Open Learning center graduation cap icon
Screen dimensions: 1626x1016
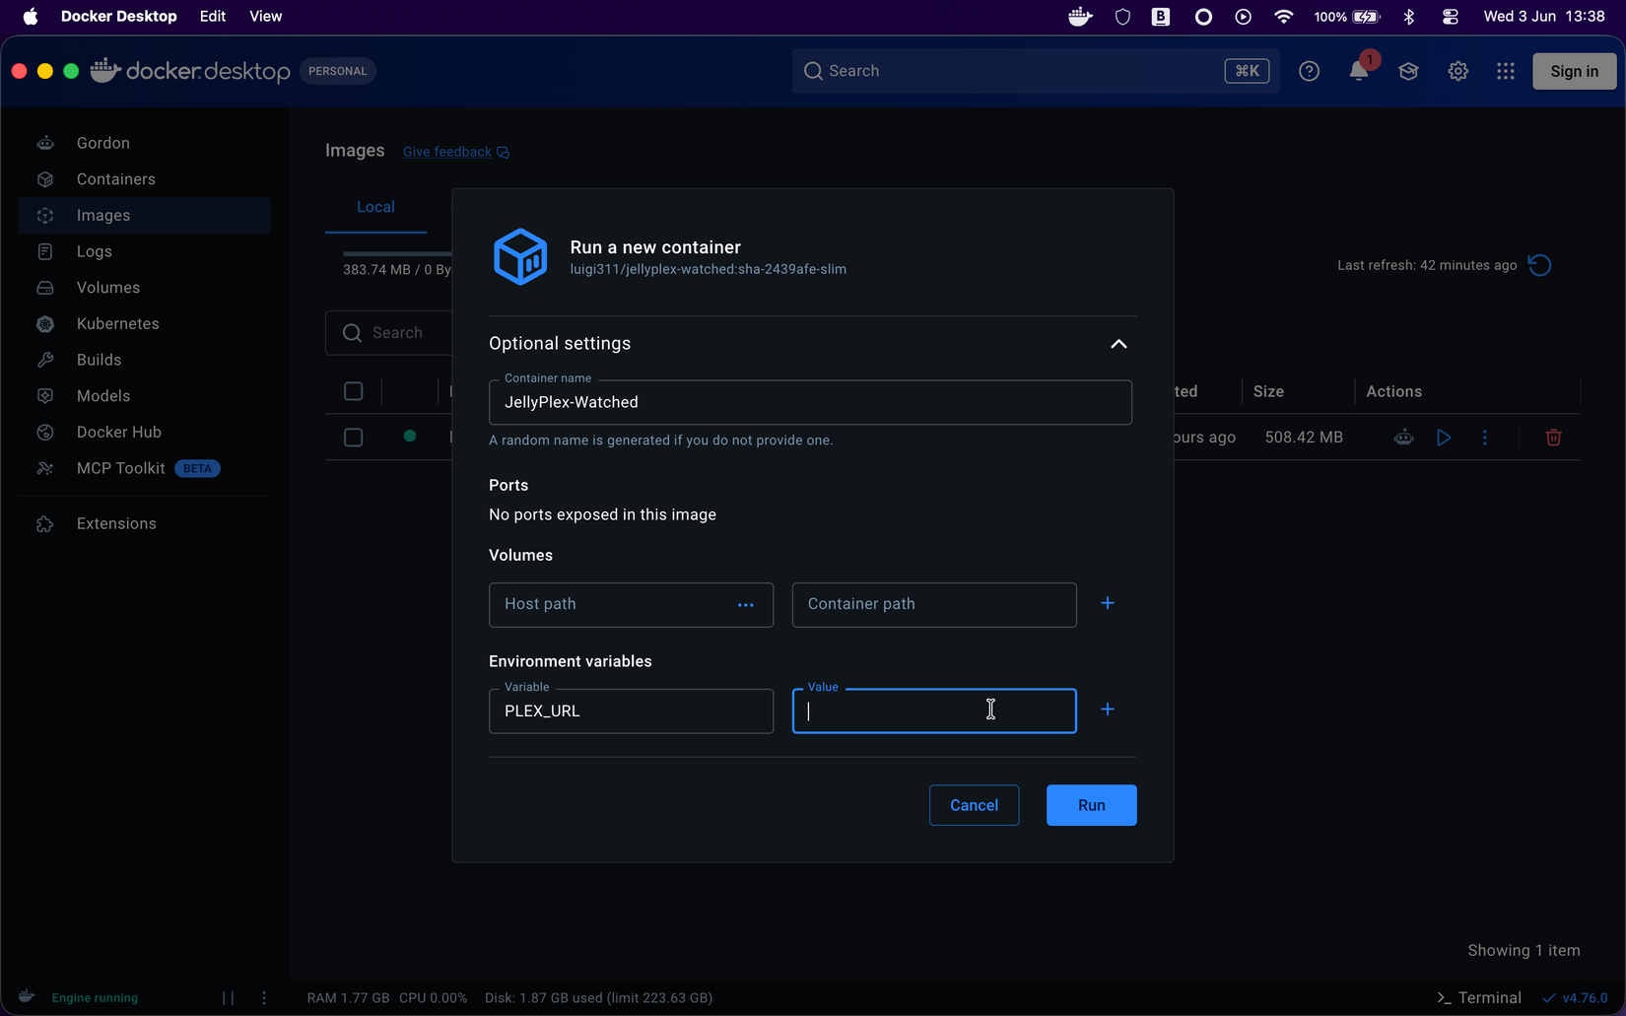click(x=1408, y=71)
